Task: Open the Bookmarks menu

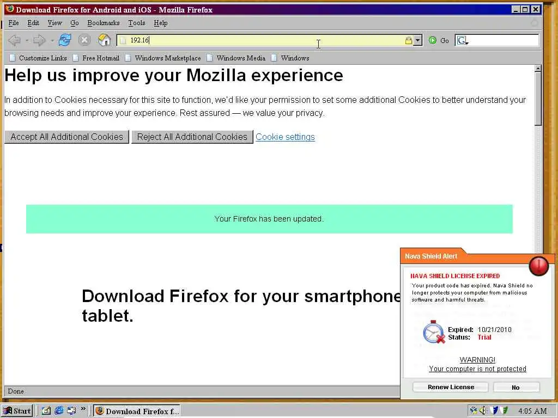Action: pyautogui.click(x=104, y=23)
